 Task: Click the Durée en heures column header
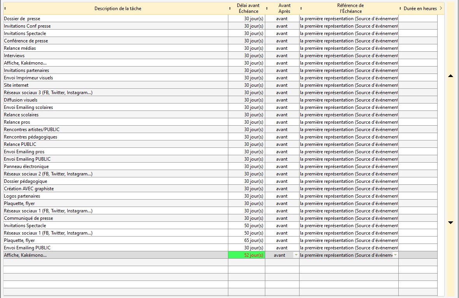coord(420,9)
